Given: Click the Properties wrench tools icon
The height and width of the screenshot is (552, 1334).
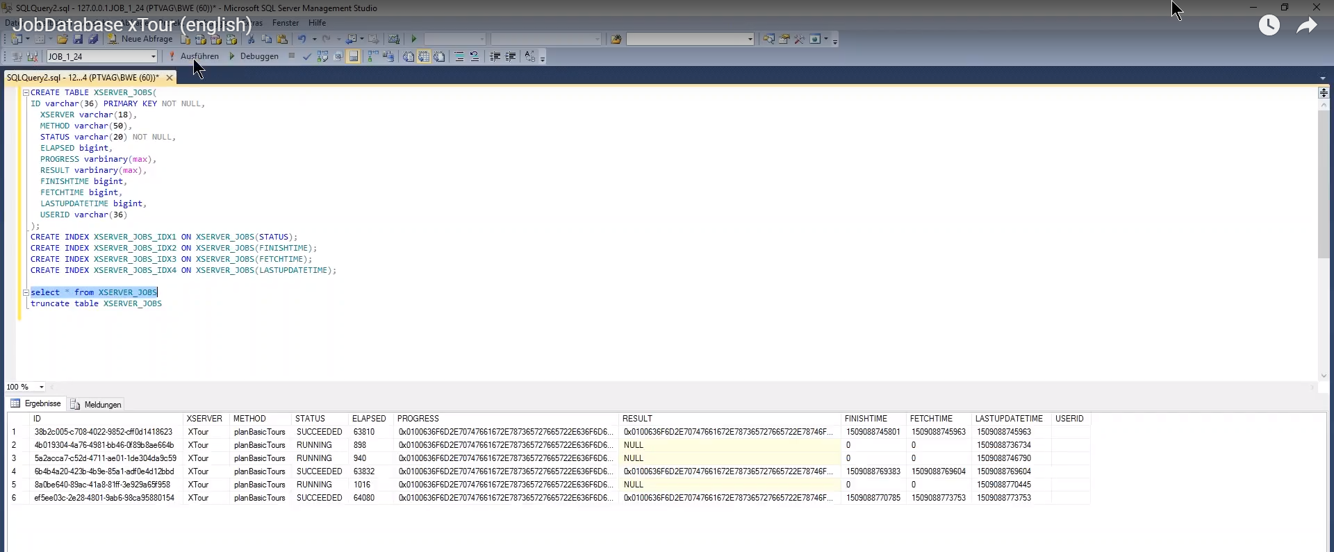Looking at the screenshot, I should (x=800, y=39).
